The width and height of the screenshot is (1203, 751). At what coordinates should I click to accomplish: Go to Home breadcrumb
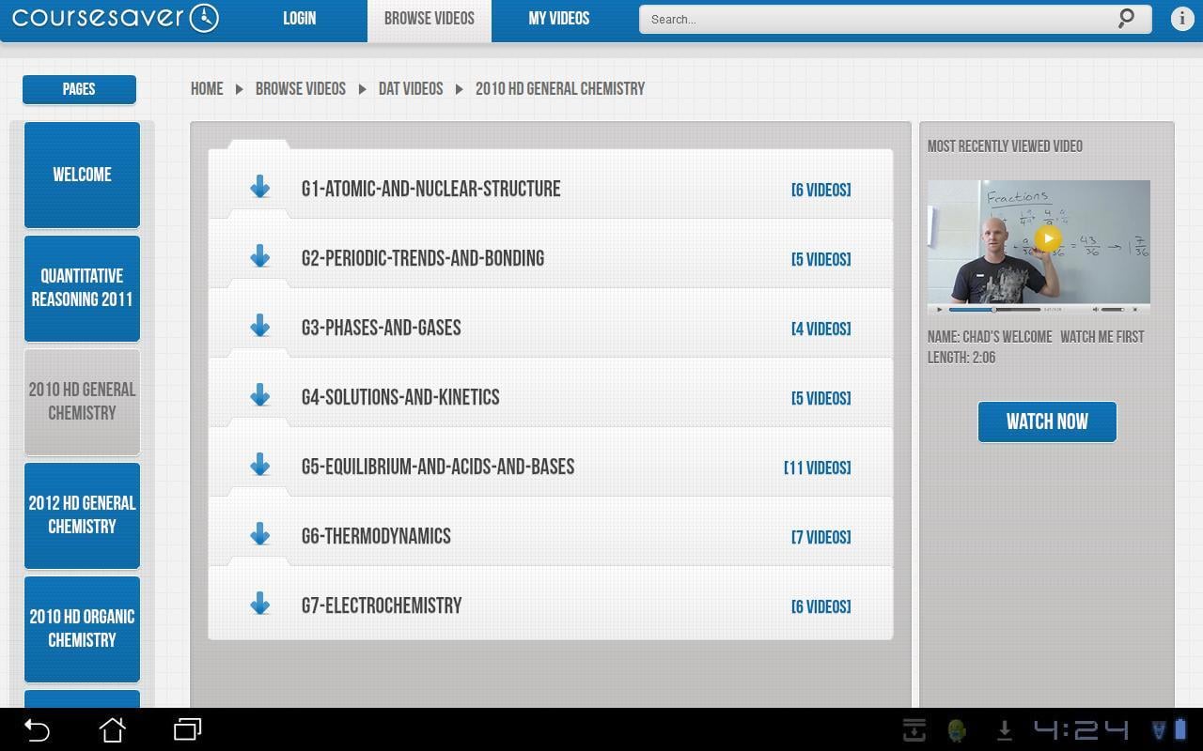pos(207,88)
